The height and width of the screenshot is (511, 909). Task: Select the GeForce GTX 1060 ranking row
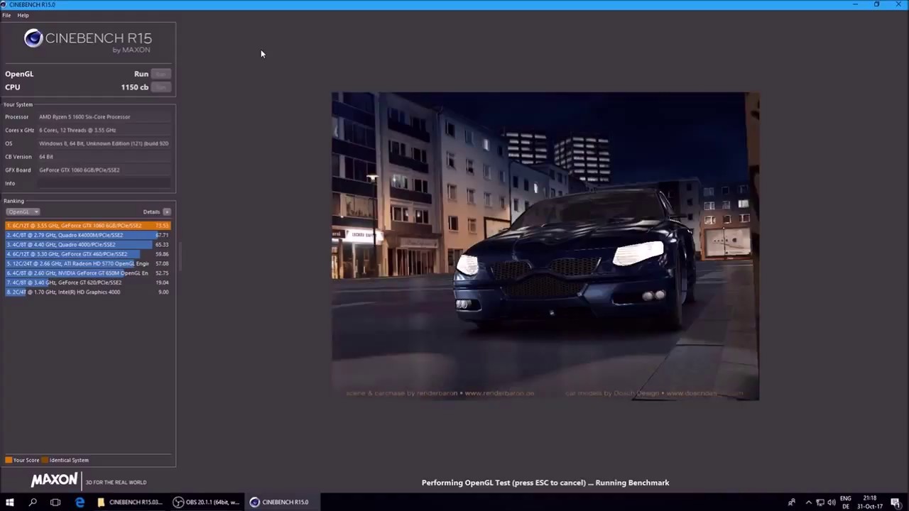[x=88, y=226]
